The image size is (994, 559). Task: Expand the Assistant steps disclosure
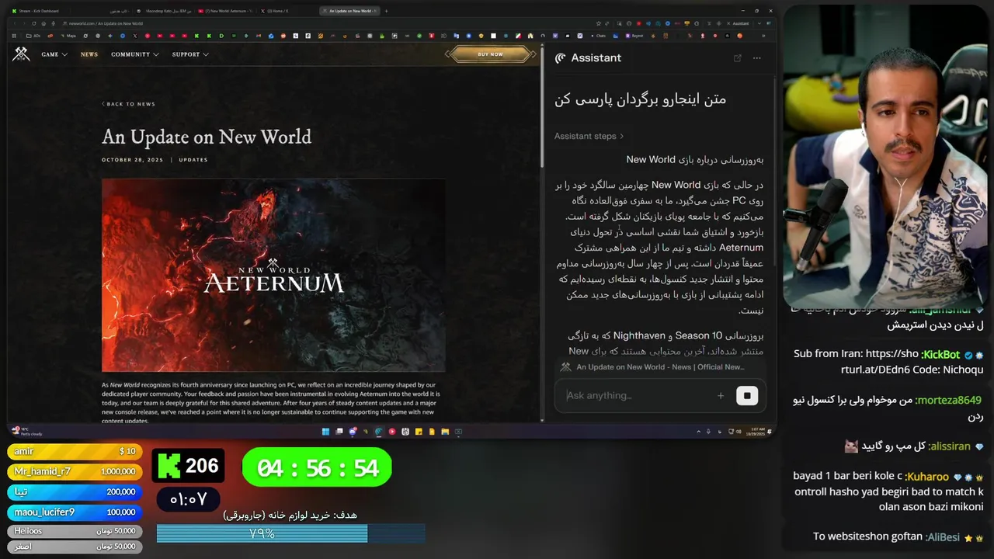point(589,136)
